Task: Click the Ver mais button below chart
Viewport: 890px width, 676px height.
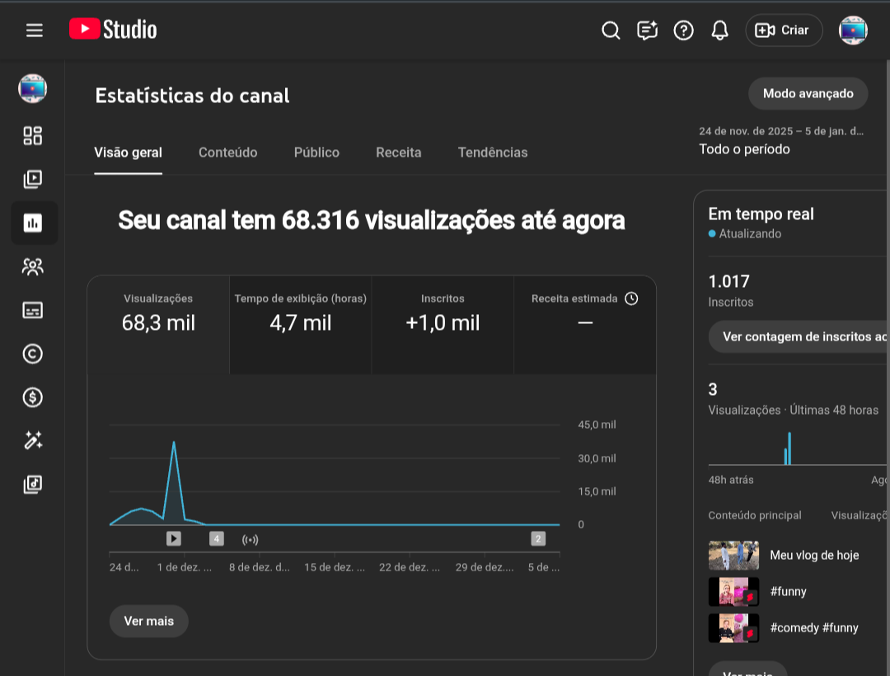Action: (148, 621)
